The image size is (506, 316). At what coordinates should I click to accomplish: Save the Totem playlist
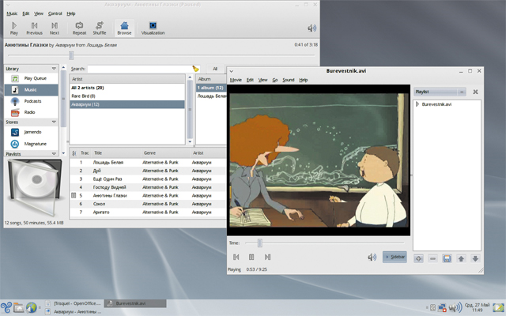click(447, 258)
